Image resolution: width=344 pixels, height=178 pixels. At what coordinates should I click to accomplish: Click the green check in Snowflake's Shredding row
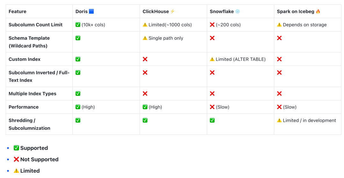click(212, 120)
